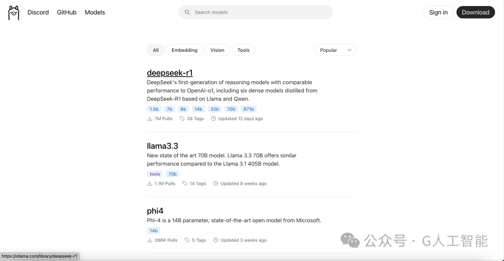Toggle the Embedding filter

[x=184, y=50]
